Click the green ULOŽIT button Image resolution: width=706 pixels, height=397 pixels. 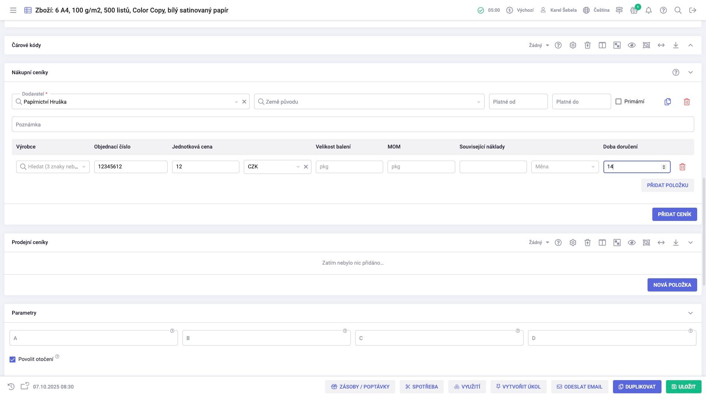(x=684, y=387)
